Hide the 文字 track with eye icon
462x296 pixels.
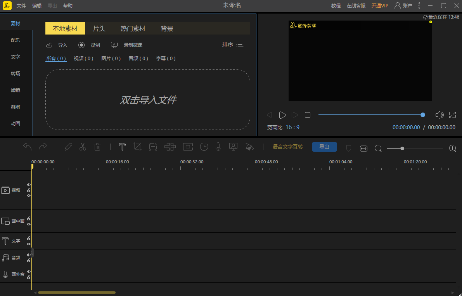pos(29,244)
